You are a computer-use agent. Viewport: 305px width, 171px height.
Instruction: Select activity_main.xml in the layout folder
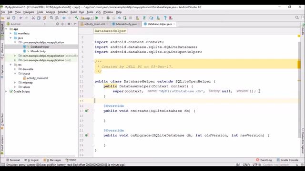click(x=37, y=78)
